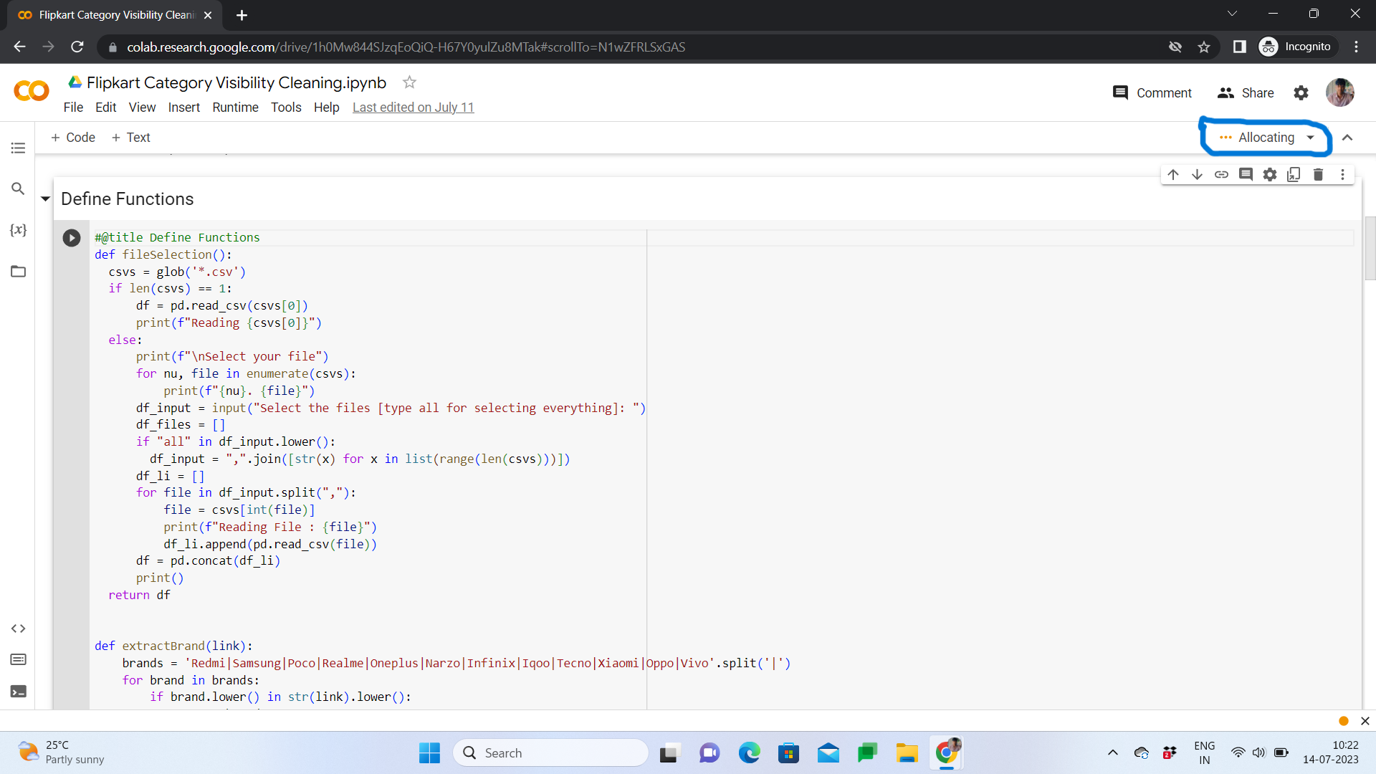Copy a link to the cell
The image size is (1376, 774).
[x=1222, y=174]
